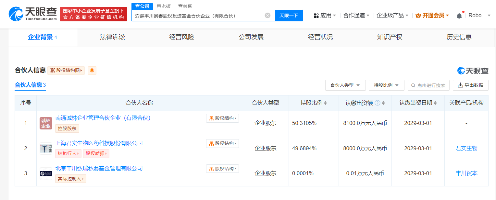Click the 点击进行搜索 table search field
Viewport: 496px width, 200px height.
coord(428,85)
